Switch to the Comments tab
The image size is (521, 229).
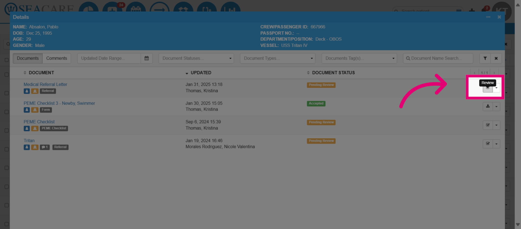[56, 58]
